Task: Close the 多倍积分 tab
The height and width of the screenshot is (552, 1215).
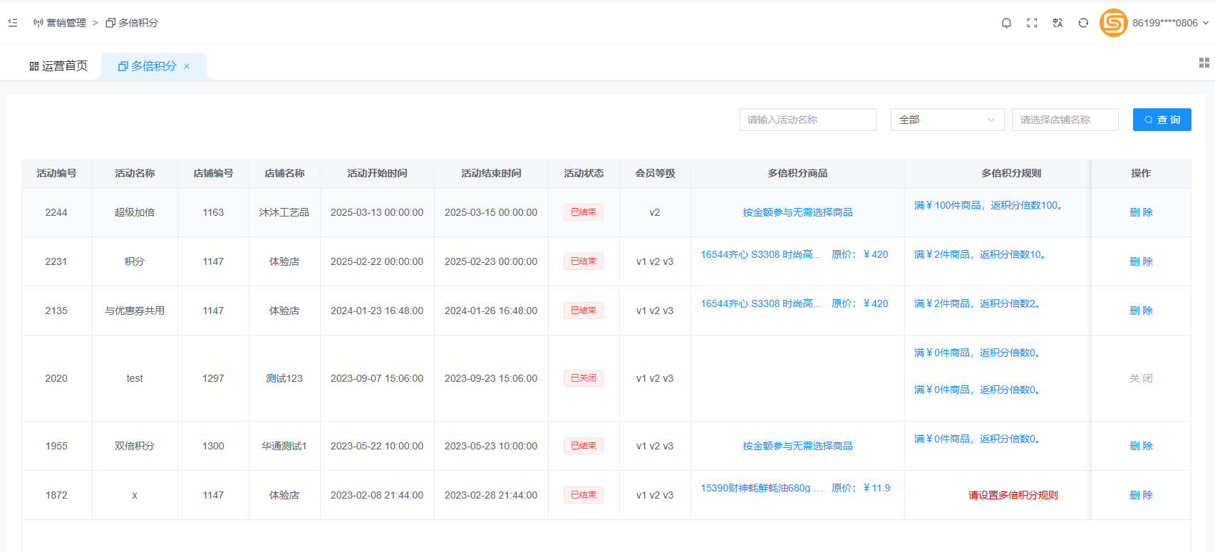Action: click(187, 66)
